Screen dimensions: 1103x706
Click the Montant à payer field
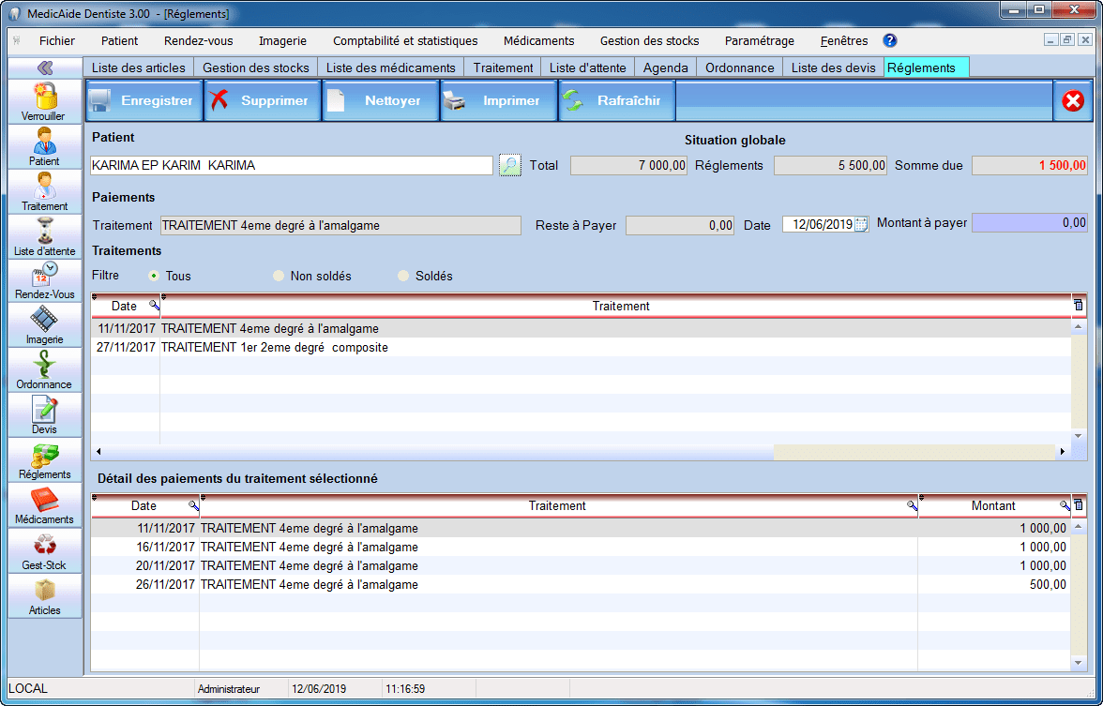point(1030,223)
